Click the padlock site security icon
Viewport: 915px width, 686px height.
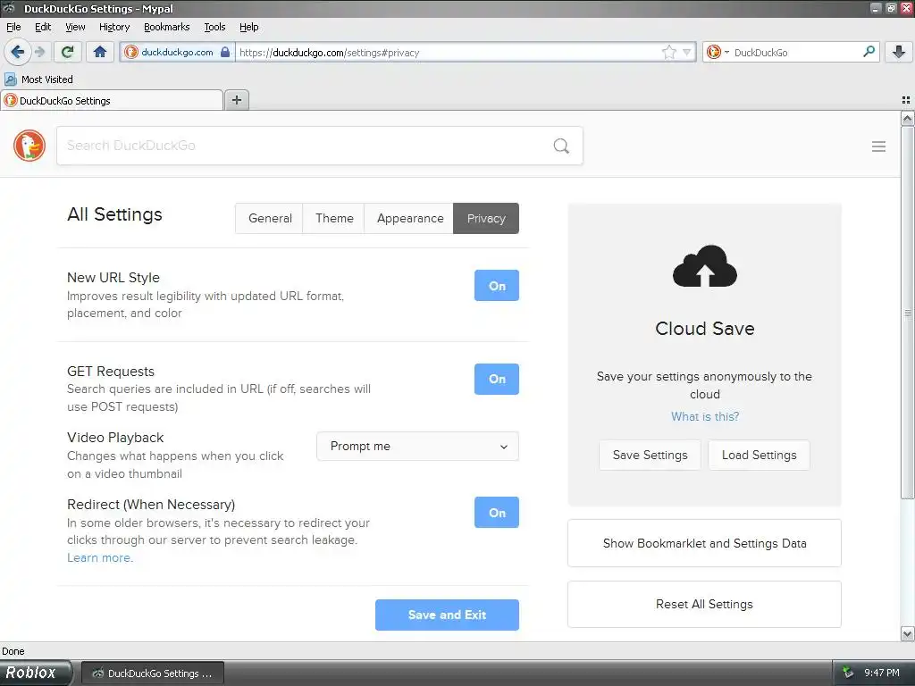pos(225,52)
